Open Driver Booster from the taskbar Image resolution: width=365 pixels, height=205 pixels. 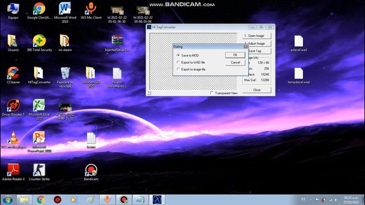click(58, 200)
